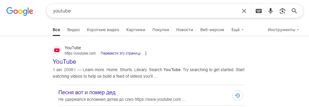
Task: Open the Покупки tab
Action: tap(161, 30)
